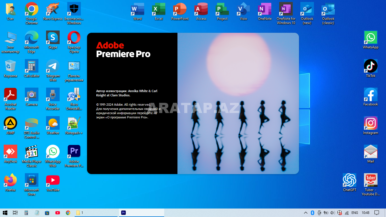Image resolution: width=386 pixels, height=217 pixels.
Task: Switch to the Premiere Pro taskbar button
Action: 141,213
